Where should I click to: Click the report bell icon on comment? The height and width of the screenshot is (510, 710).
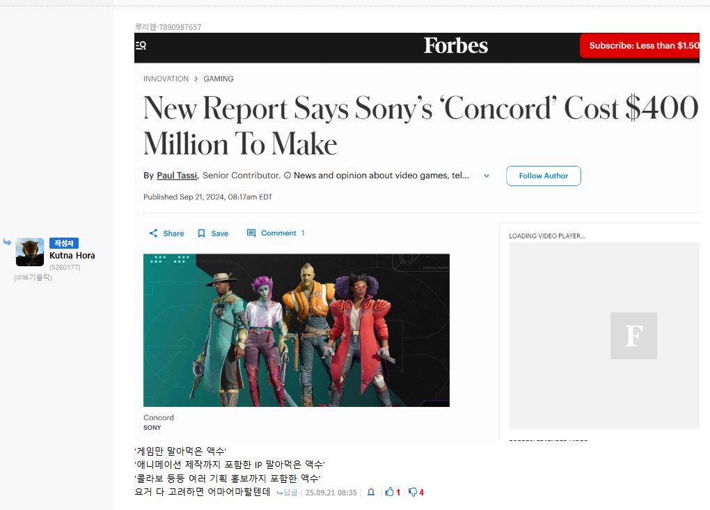point(371,493)
